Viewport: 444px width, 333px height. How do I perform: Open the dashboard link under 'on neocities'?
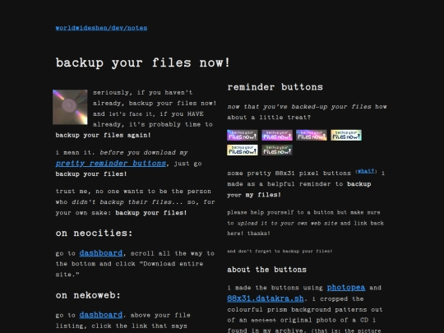pos(101,253)
